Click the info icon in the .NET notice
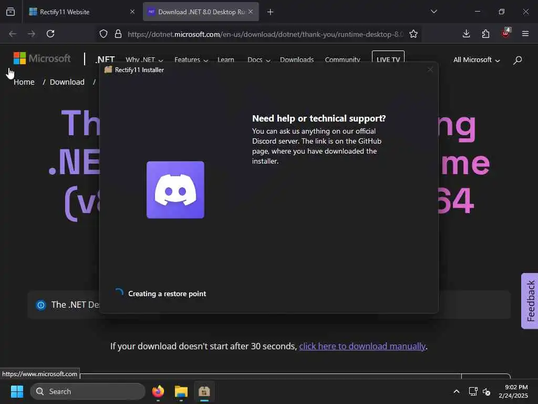Screen dimensions: 538x404 (41, 305)
